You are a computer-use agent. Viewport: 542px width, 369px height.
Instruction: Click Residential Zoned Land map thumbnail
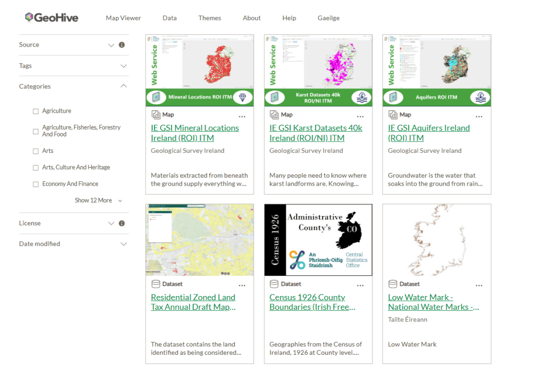tap(200, 240)
